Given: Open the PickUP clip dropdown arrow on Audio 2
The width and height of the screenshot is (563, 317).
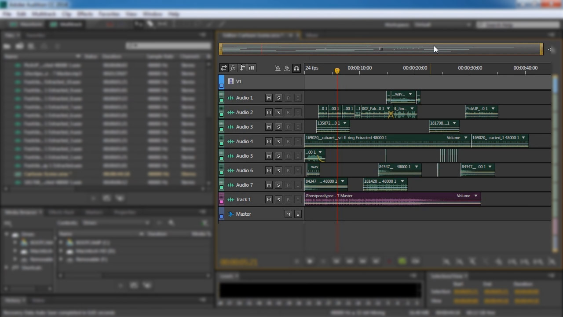Looking at the screenshot, I should (493, 109).
